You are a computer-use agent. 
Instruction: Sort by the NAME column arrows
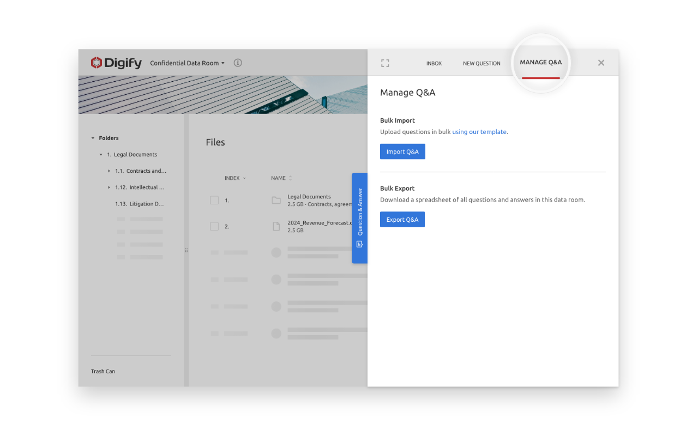click(291, 178)
